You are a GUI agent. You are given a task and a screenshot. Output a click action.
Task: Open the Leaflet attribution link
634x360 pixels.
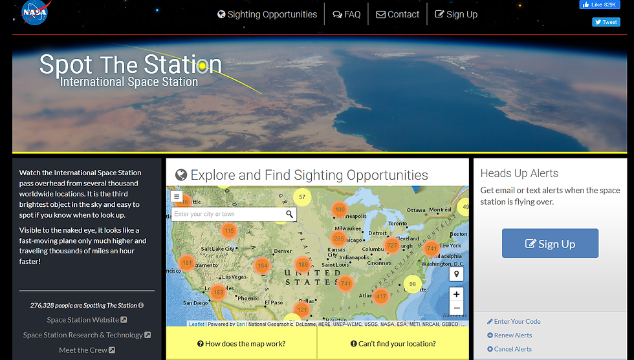197,324
